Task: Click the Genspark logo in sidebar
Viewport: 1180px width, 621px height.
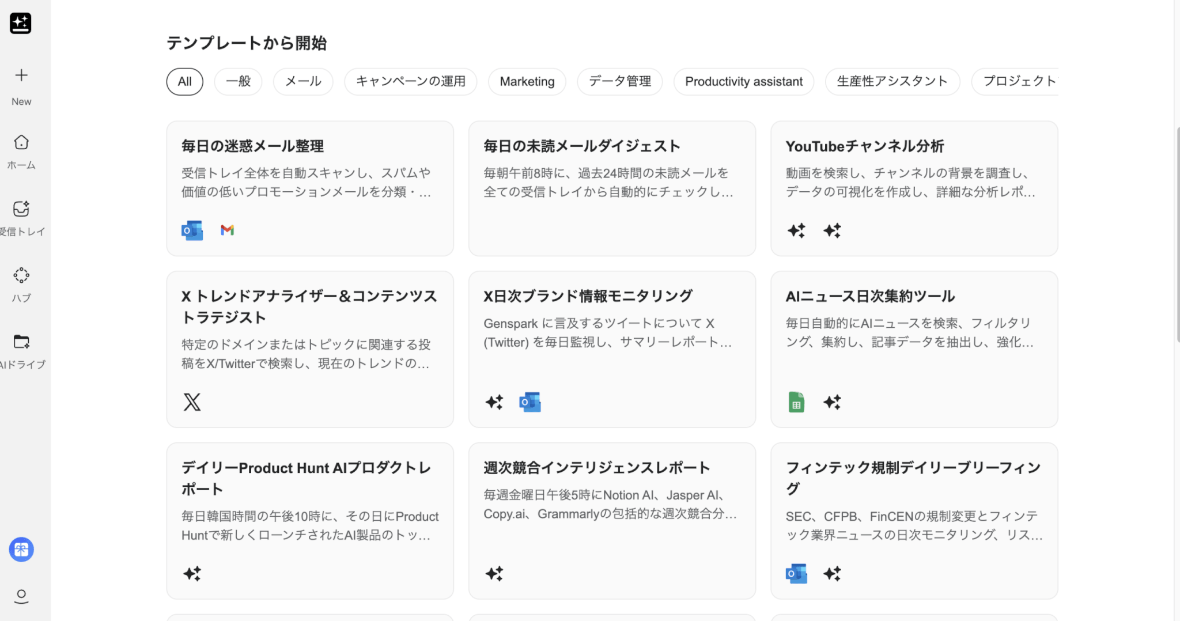Action: click(x=21, y=23)
